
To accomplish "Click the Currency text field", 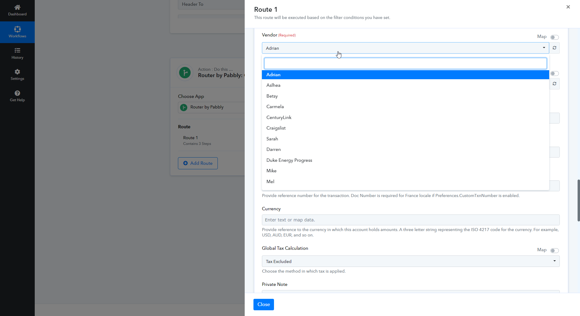I will pos(411,220).
